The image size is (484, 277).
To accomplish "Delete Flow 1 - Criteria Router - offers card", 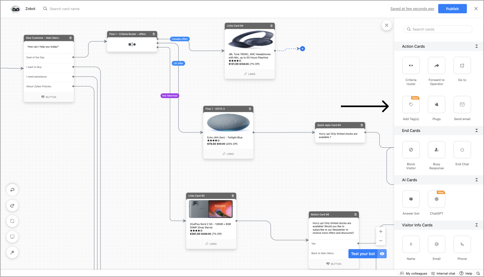I will point(154,34).
